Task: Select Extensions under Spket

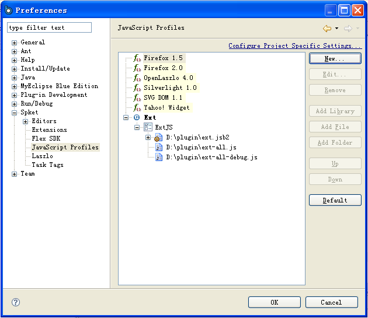Action: (49, 130)
